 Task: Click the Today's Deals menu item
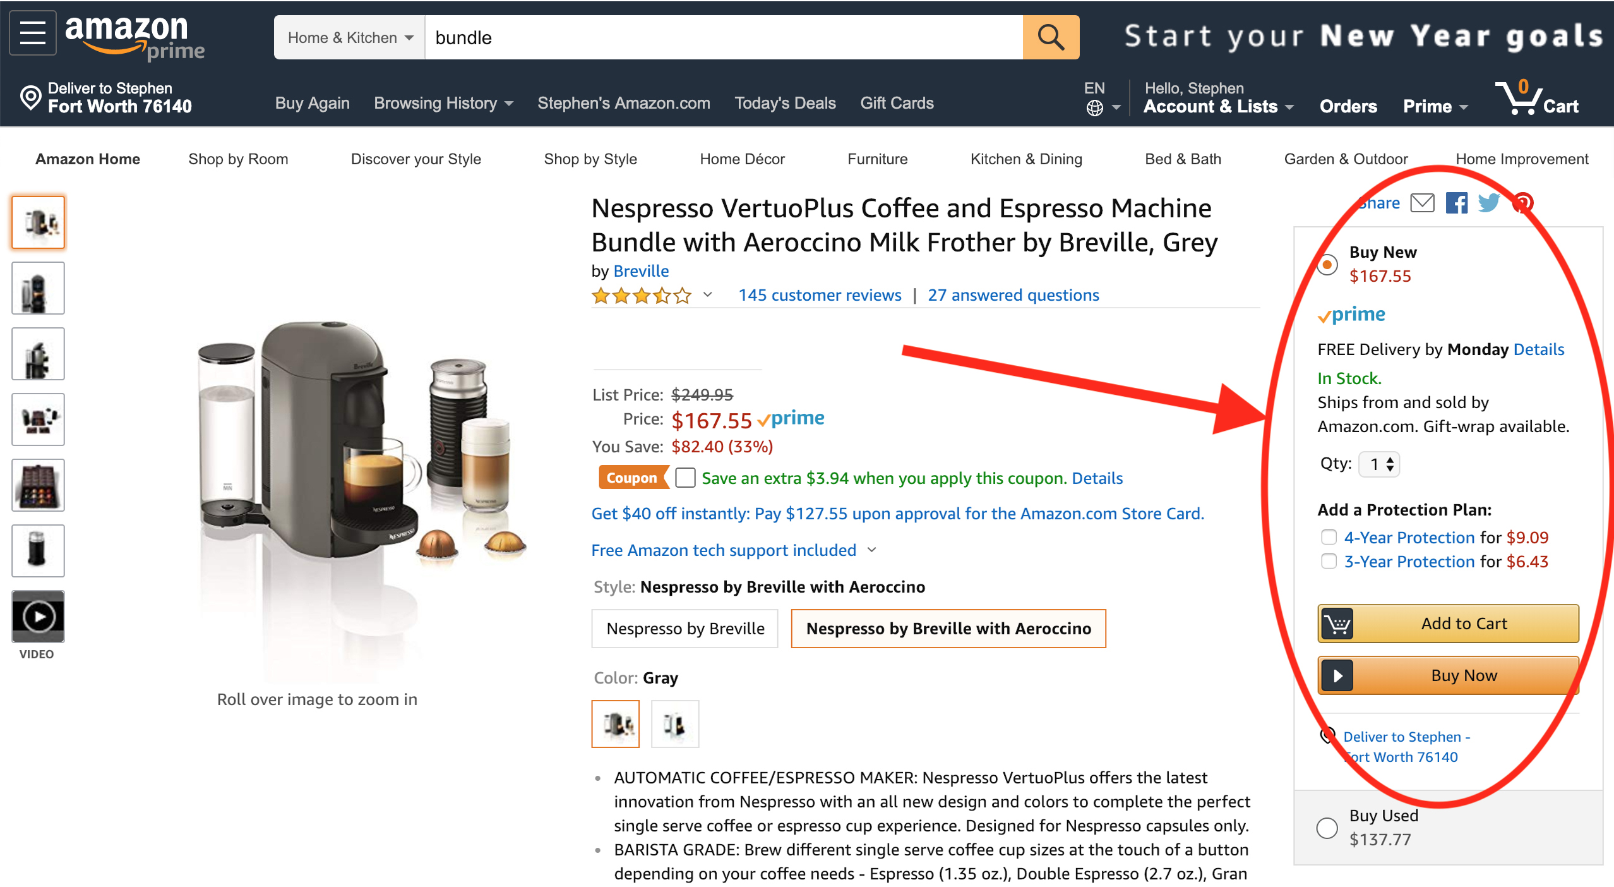click(786, 103)
